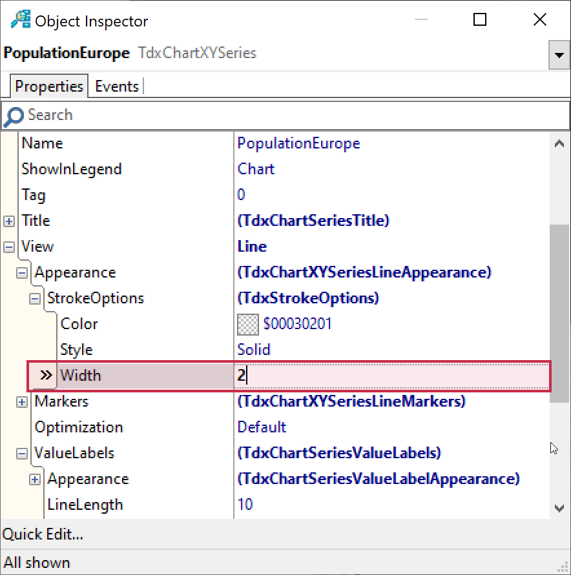The image size is (571, 575).
Task: Click in the Search properties field
Action: (291, 116)
